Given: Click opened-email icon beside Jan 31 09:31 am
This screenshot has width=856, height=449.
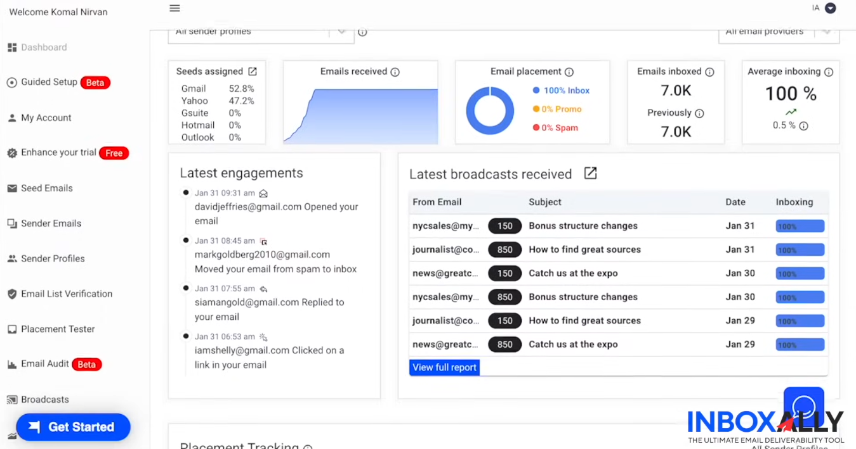Looking at the screenshot, I should pyautogui.click(x=263, y=194).
